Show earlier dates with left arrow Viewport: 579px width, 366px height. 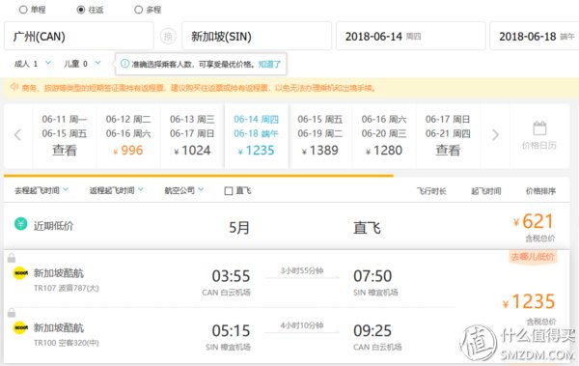point(17,135)
